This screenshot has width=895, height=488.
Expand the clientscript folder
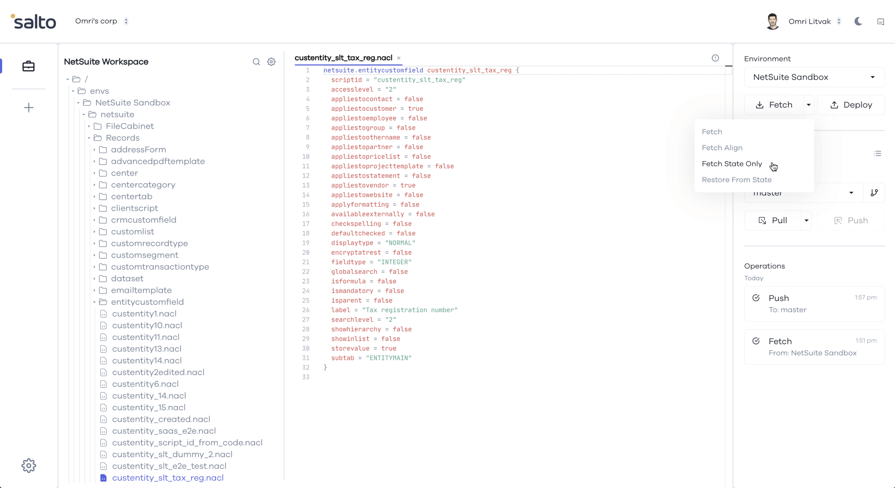pos(94,208)
